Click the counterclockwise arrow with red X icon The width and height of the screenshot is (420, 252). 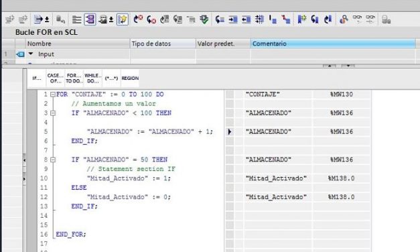pos(151,19)
